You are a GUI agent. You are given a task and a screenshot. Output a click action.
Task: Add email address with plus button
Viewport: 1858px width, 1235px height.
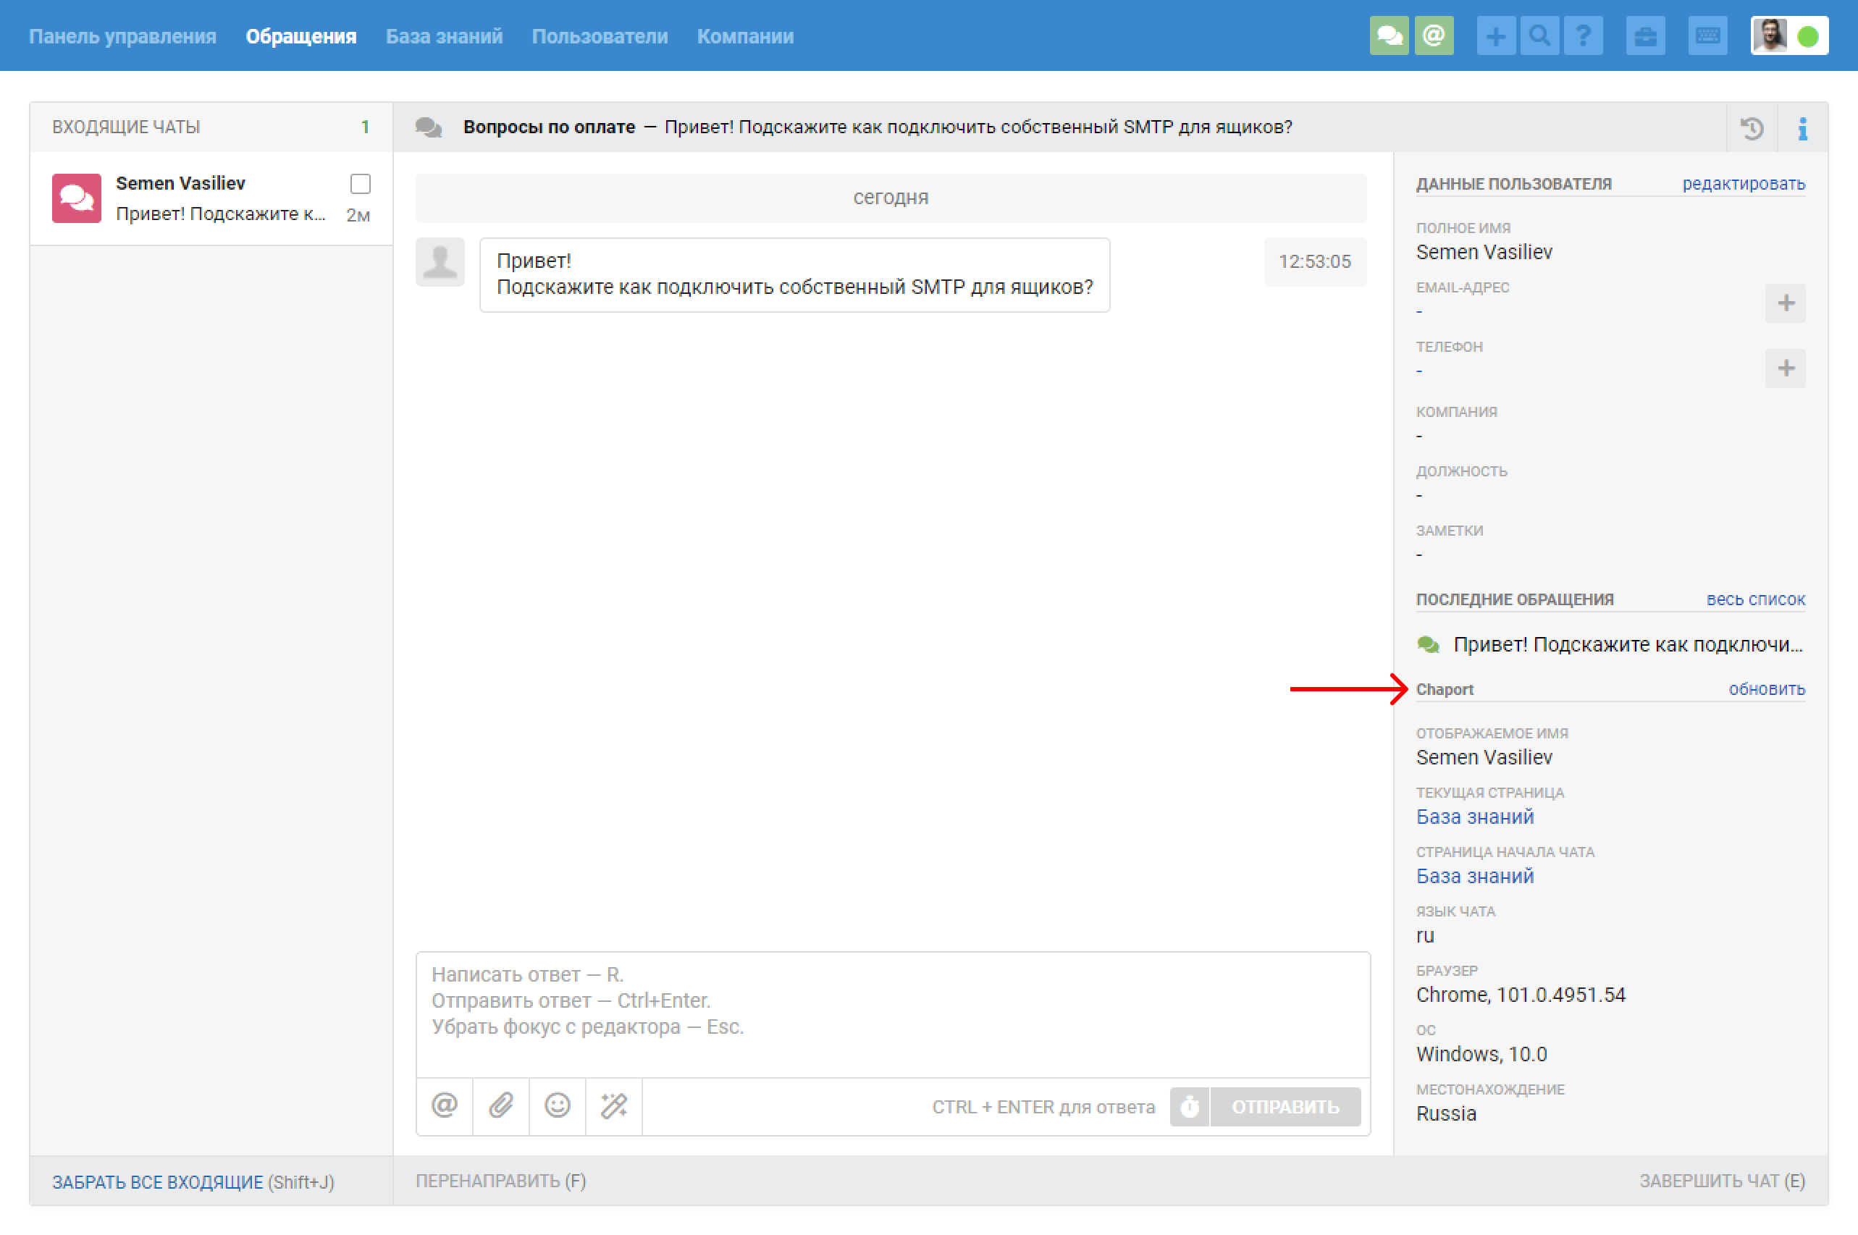pyautogui.click(x=1785, y=303)
